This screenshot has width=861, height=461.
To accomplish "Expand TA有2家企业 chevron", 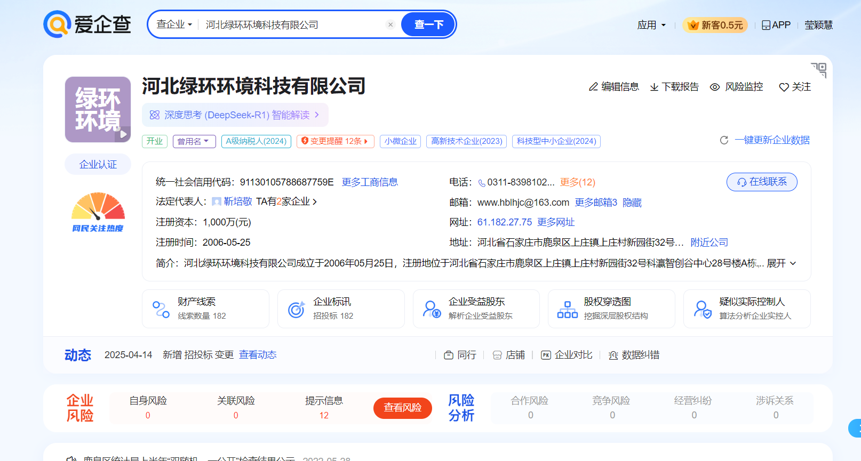I will pos(315,201).
